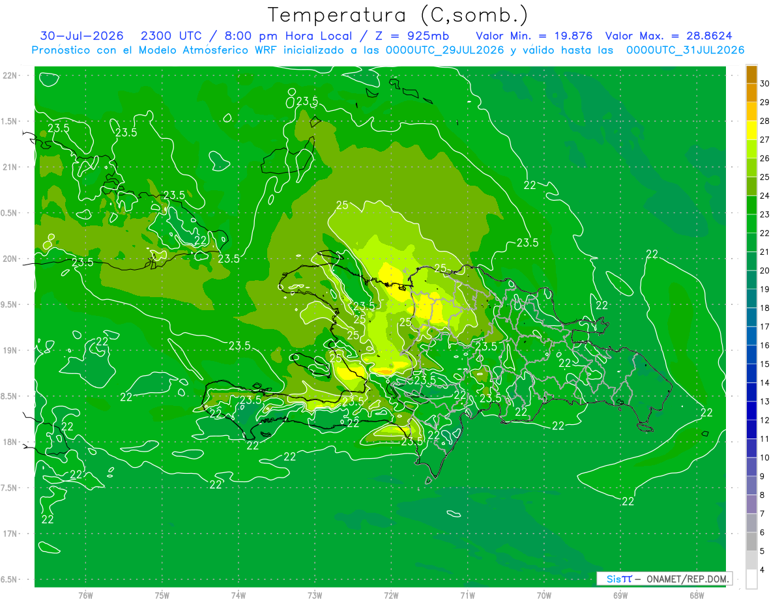Select valid-until time '0000UTC_31JUL2026'
The width and height of the screenshot is (782, 604).
point(686,50)
